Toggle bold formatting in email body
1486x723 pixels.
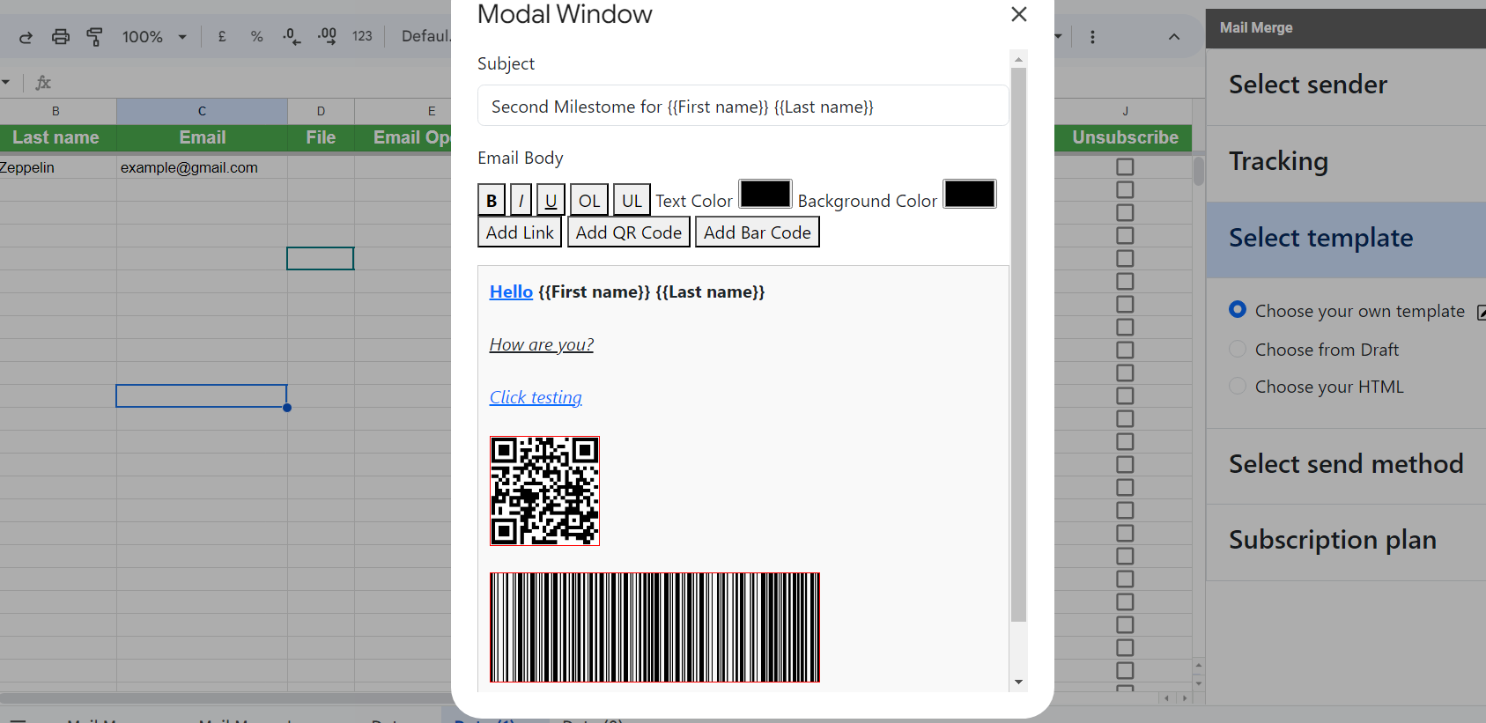coord(491,201)
